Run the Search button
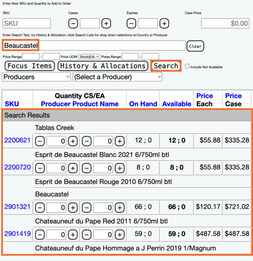 tap(166, 66)
